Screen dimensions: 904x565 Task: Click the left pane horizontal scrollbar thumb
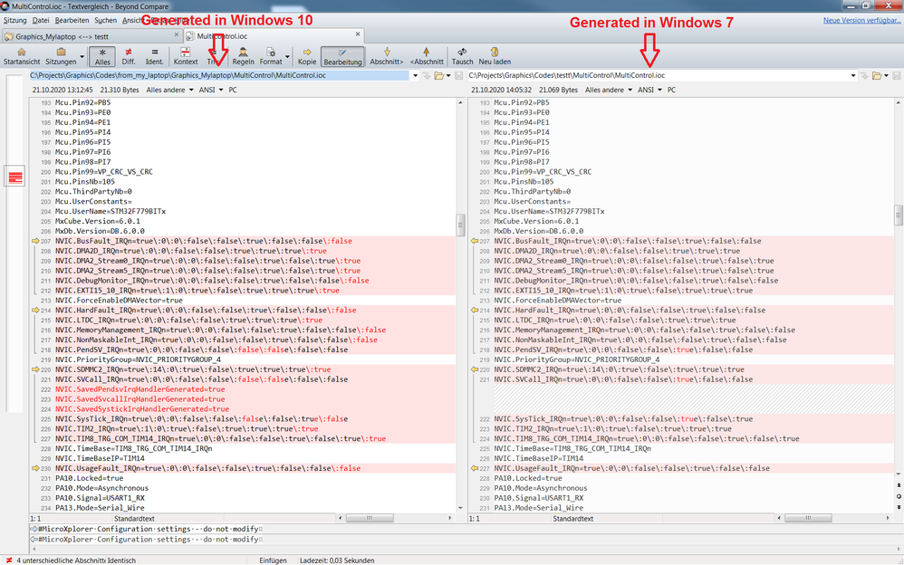(371, 518)
